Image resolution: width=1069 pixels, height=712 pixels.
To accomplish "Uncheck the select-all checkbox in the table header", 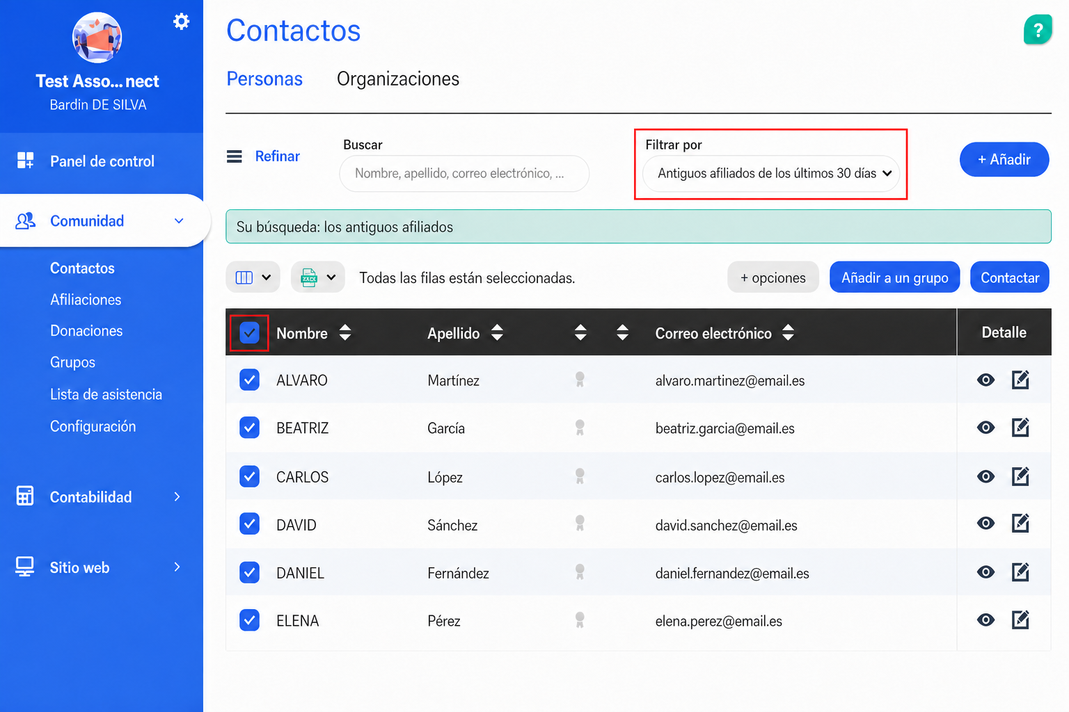I will click(249, 333).
